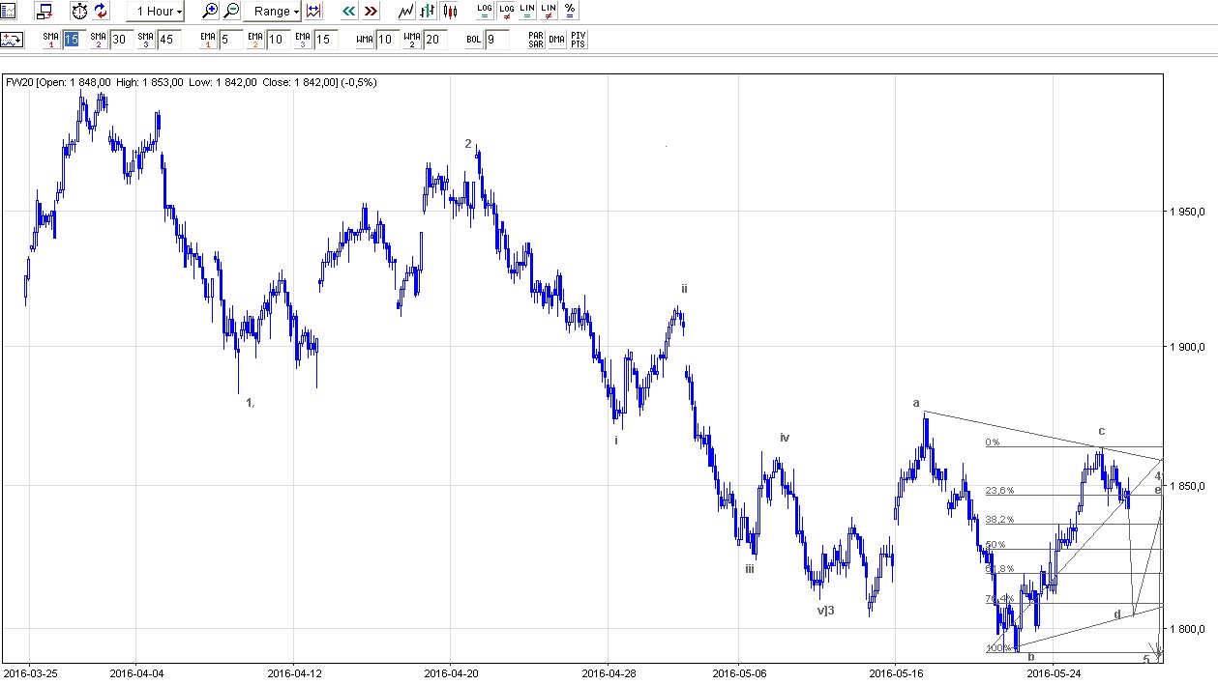Toggle the SMA 2 indicator
1218x685 pixels.
[x=98, y=40]
